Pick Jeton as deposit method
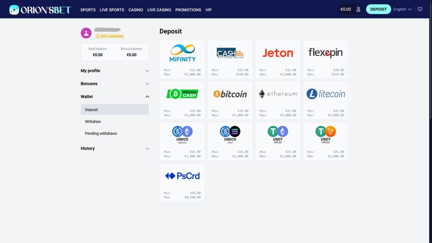This screenshot has width=432, height=243. click(278, 59)
